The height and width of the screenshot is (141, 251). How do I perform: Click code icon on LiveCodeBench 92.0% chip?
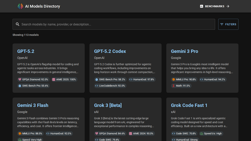point(97,86)
